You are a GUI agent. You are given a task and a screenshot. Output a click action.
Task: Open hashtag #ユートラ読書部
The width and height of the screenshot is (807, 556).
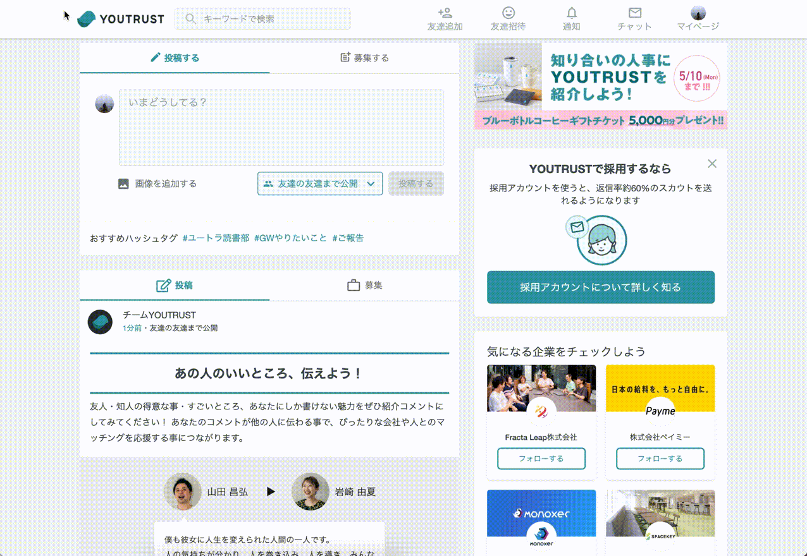(x=216, y=238)
